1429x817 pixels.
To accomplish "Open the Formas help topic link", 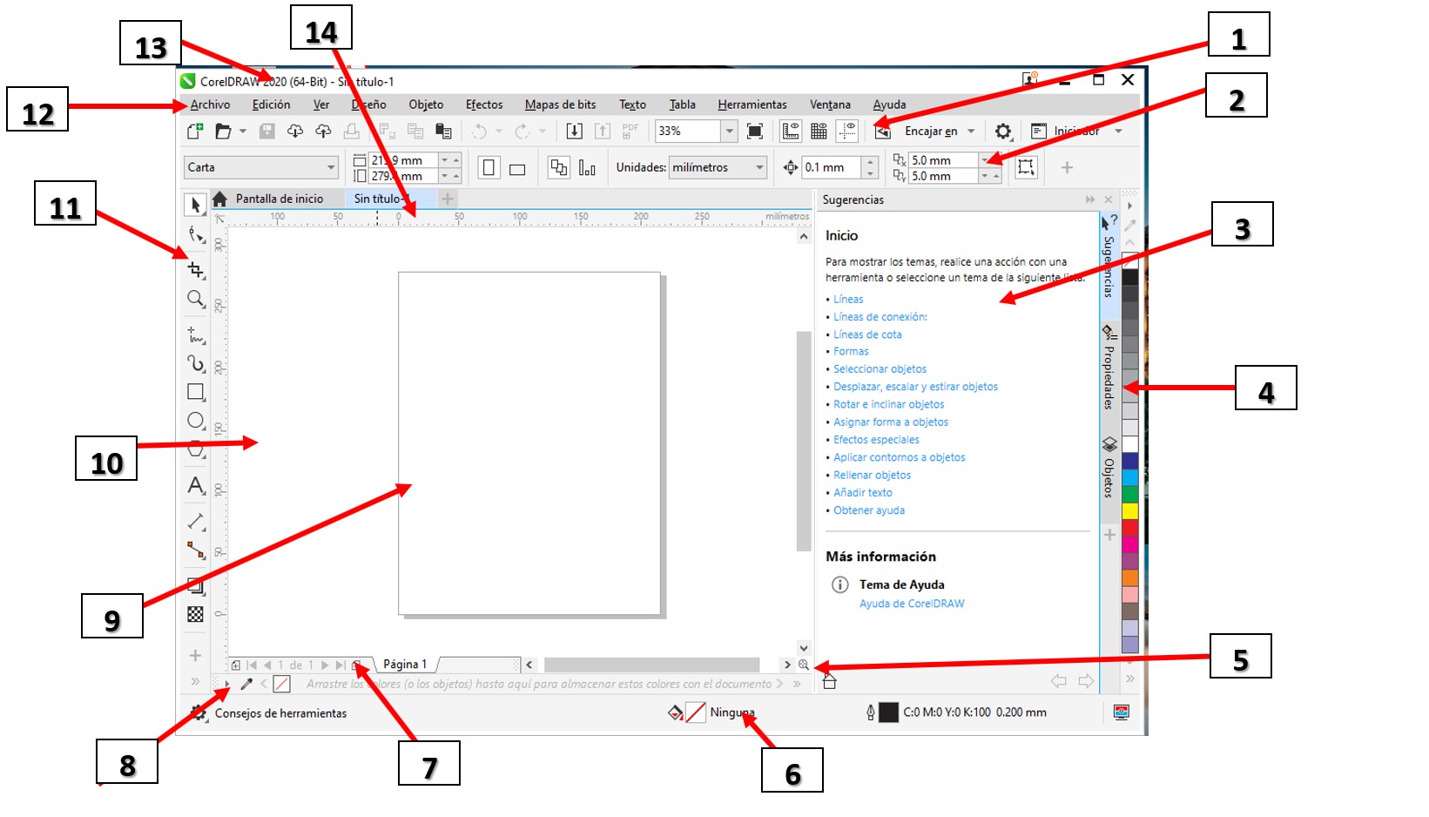I will coord(851,352).
